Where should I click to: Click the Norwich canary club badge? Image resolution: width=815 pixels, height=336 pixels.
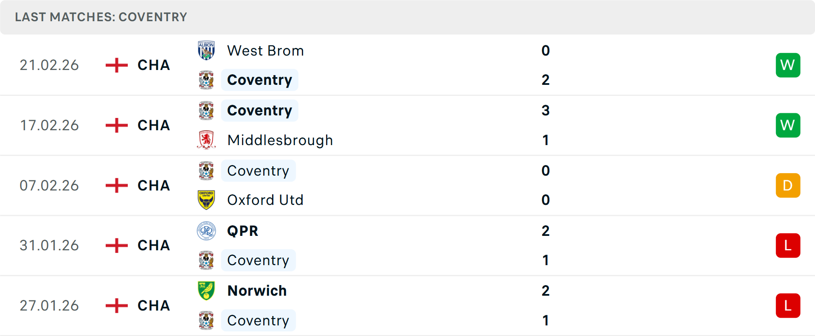[206, 291]
